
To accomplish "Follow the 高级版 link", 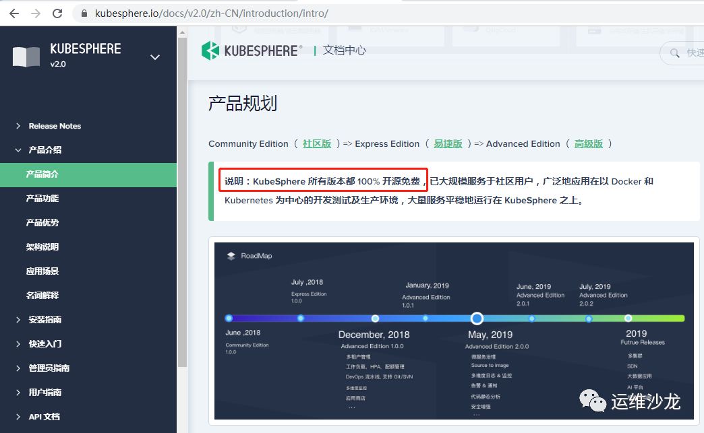I will pos(589,144).
